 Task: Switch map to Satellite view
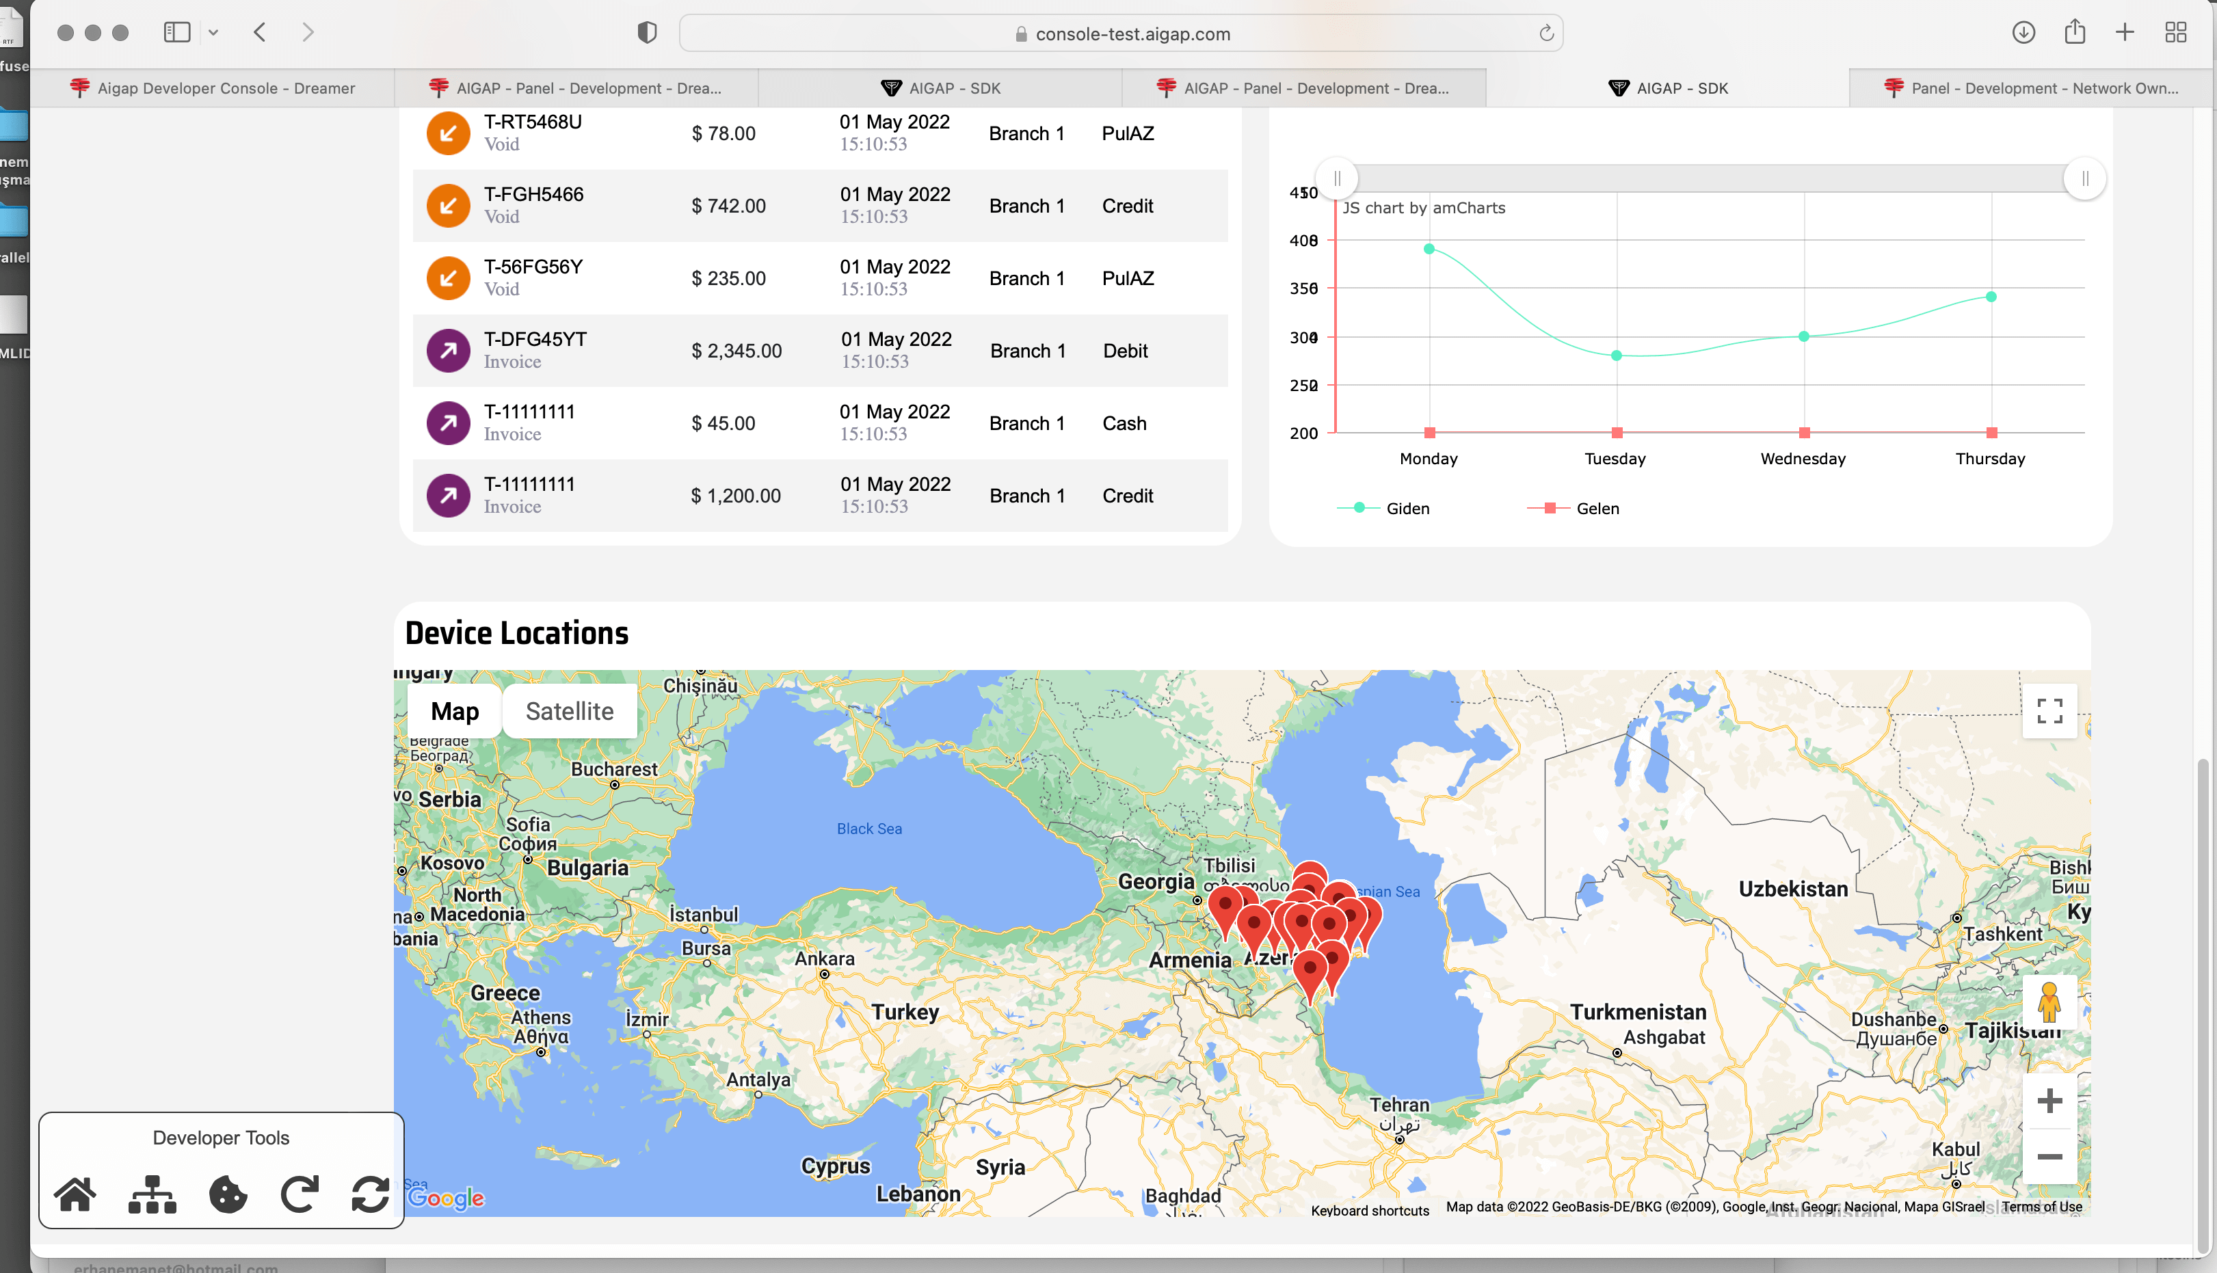(x=570, y=711)
